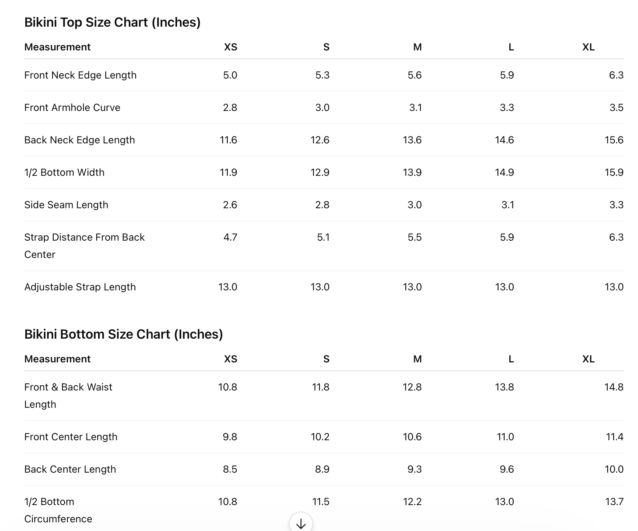The image size is (638, 531).
Task: Click the Front Center Length row label
Action: pyautogui.click(x=71, y=437)
